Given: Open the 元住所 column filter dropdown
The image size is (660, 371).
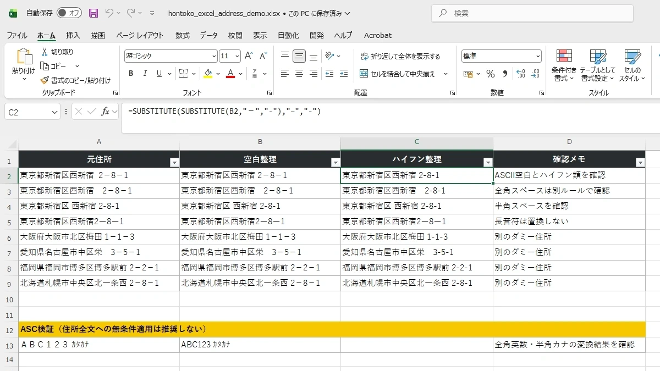Looking at the screenshot, I should point(174,162).
